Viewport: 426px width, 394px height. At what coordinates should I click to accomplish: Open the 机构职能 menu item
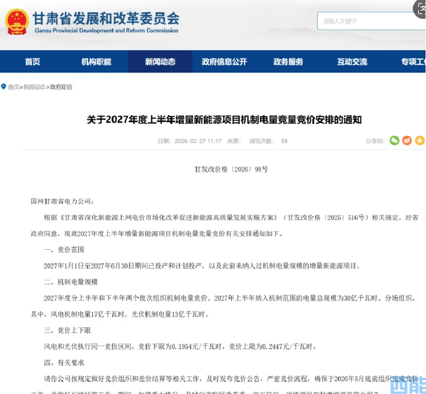pyautogui.click(x=96, y=61)
